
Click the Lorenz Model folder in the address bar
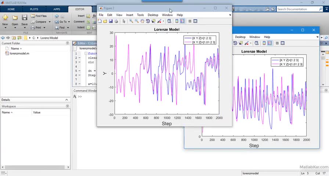pyautogui.click(x=49, y=38)
